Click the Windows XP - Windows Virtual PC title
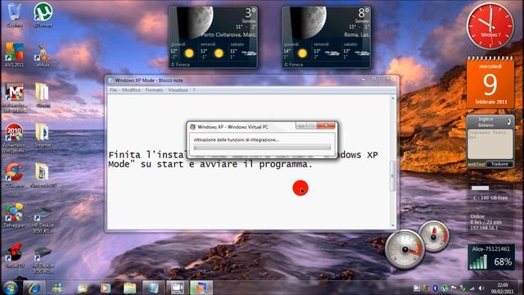The image size is (524, 295). (233, 127)
